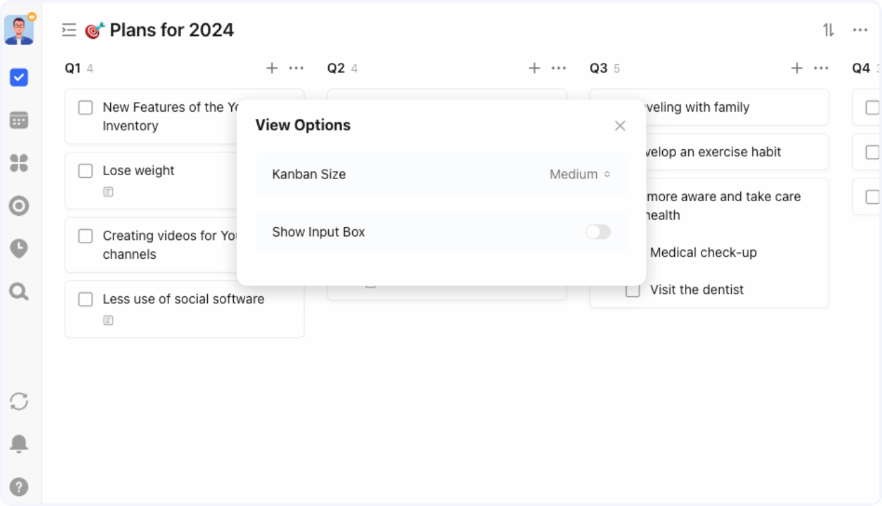Screen dimensions: 882x506
Task: Open the Focus target icon in sidebar
Action: pos(19,206)
